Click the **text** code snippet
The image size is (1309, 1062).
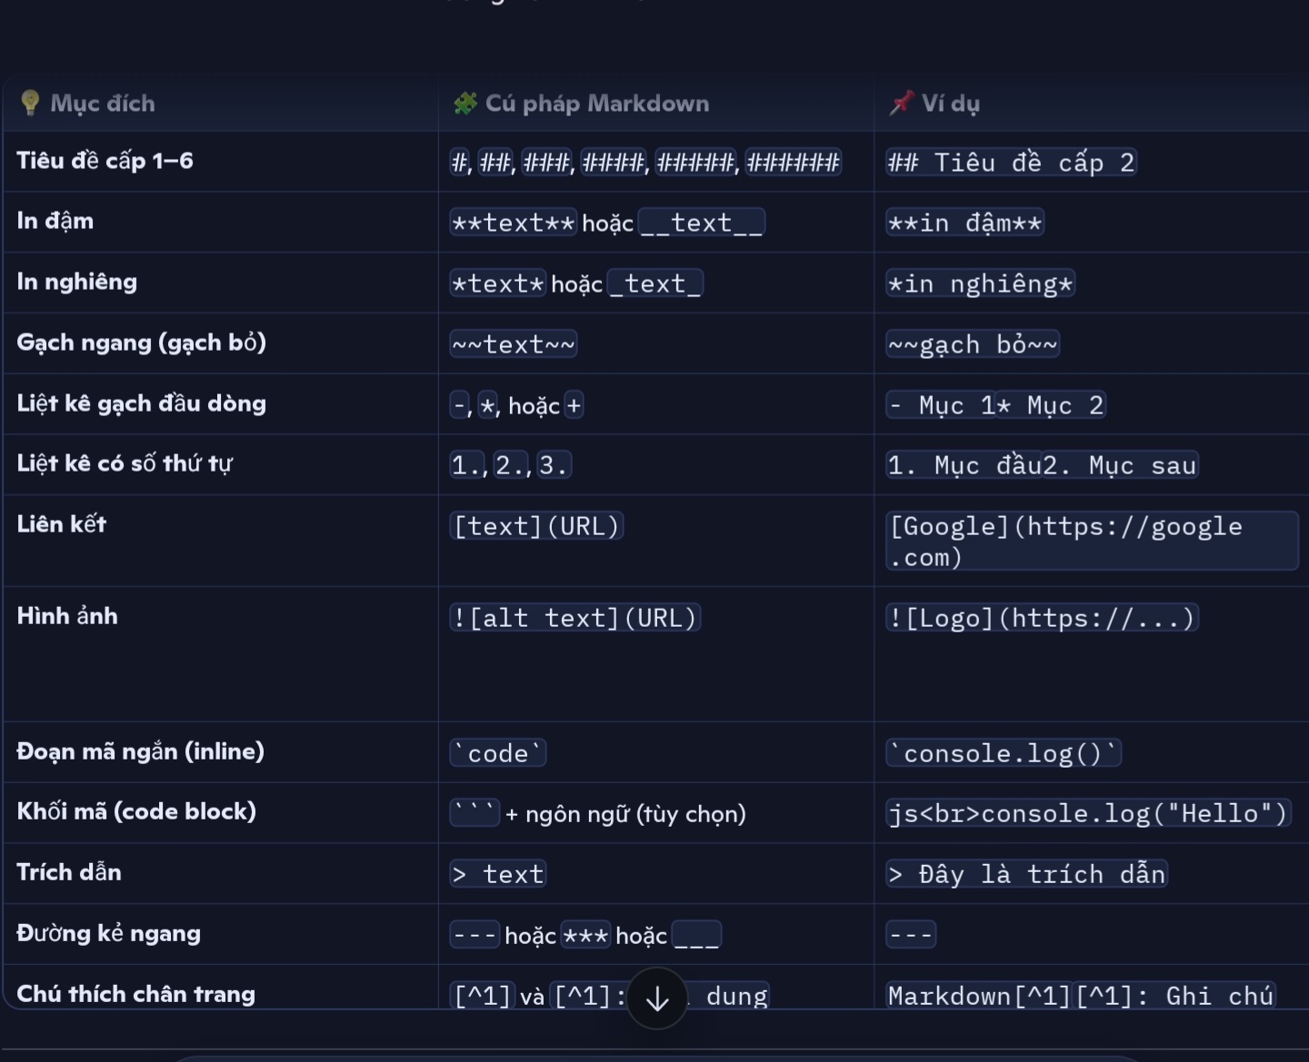click(x=514, y=223)
